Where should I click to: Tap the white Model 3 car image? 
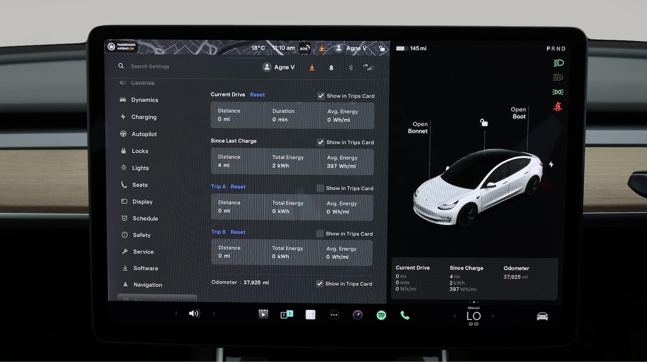(477, 187)
